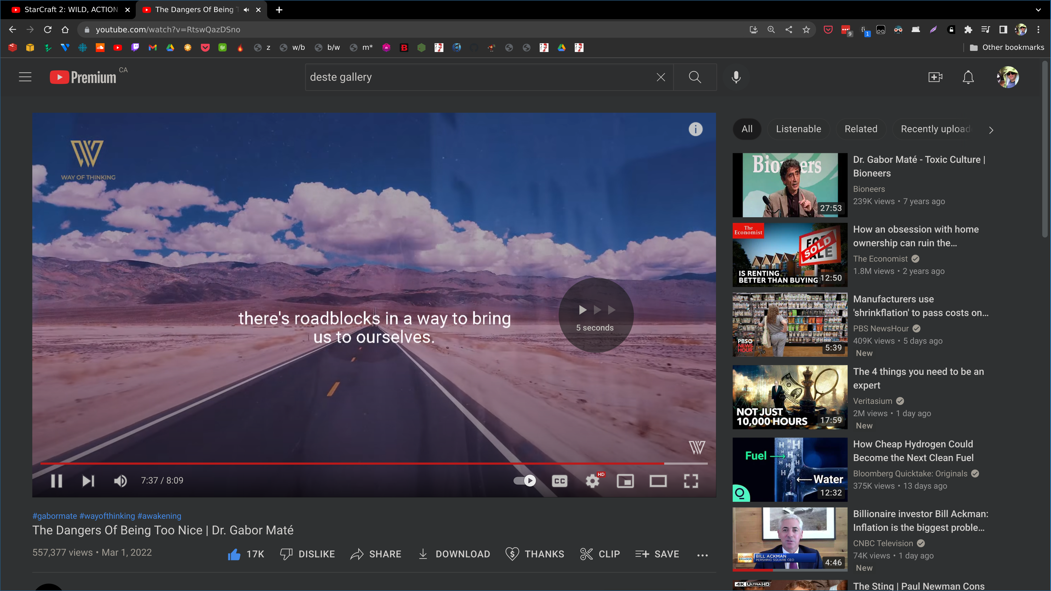This screenshot has height=591, width=1051.
Task: Click the DOWNLOAD button
Action: (x=454, y=554)
